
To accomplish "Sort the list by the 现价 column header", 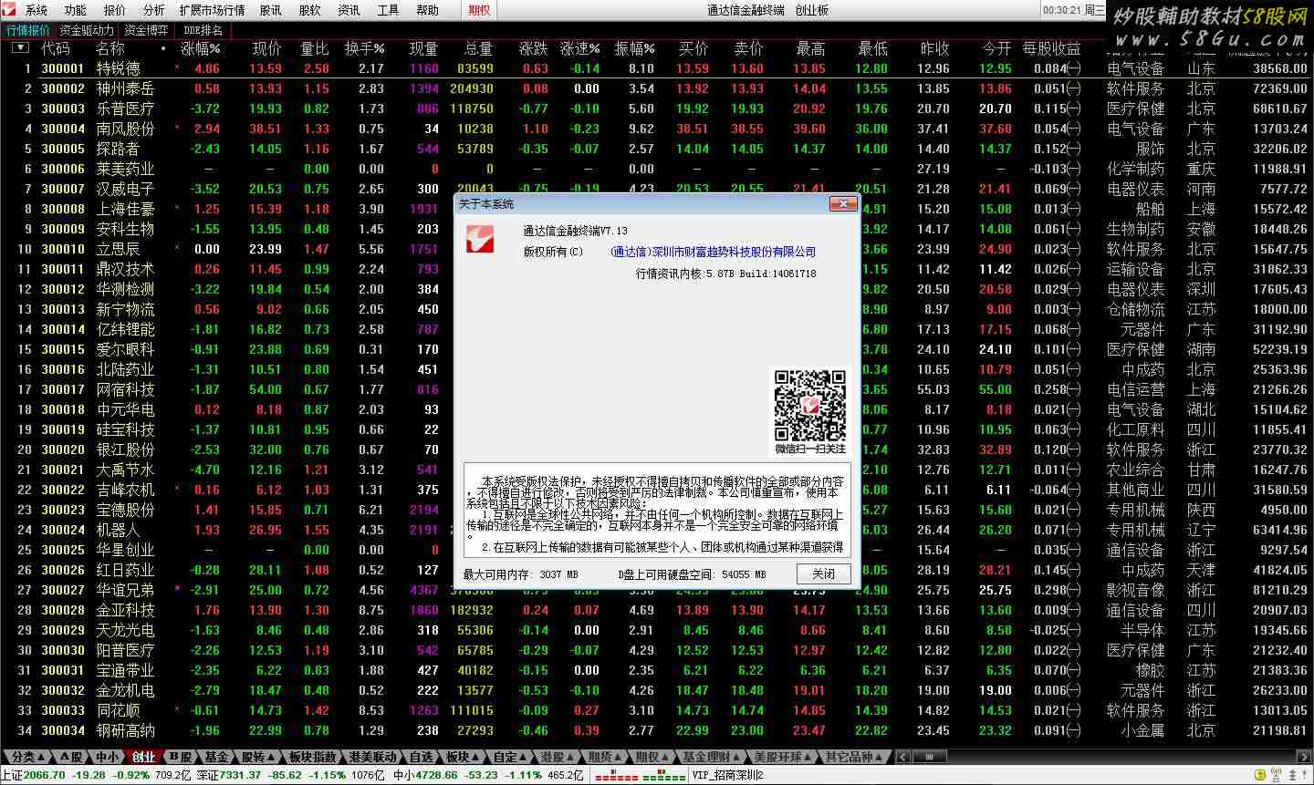I will (x=266, y=48).
